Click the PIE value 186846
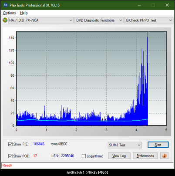 39,144
